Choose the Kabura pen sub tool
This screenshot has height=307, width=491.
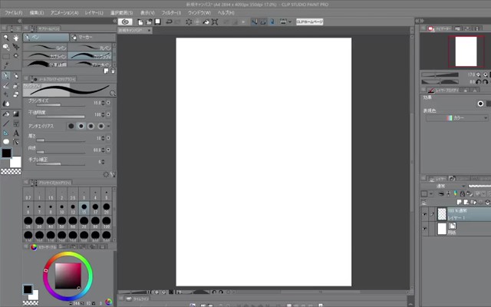(45, 56)
